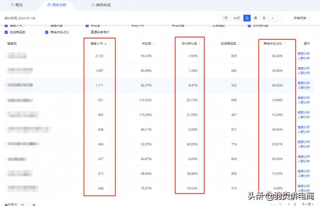
Task: Choose the 日 time granularity
Action: point(247,18)
